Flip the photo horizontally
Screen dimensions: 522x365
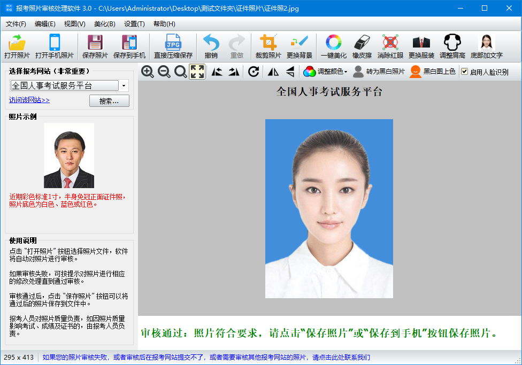pyautogui.click(x=273, y=72)
